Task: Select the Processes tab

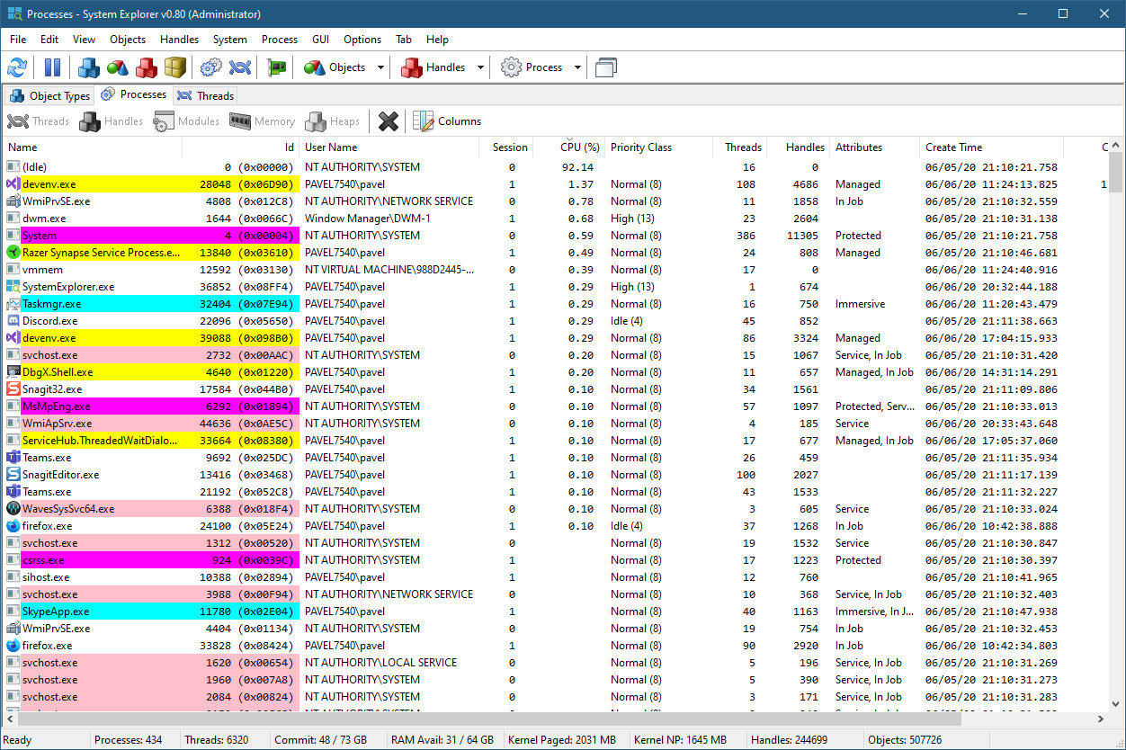Action: (134, 94)
